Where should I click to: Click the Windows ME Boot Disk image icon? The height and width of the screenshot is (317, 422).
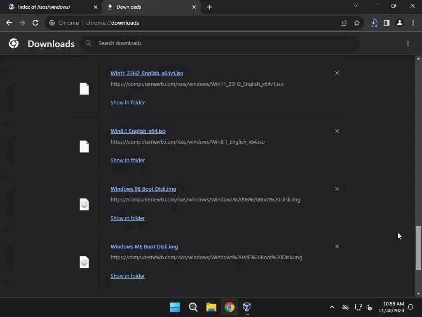tap(84, 262)
